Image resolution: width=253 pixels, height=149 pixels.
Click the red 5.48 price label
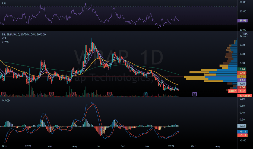click(242, 73)
